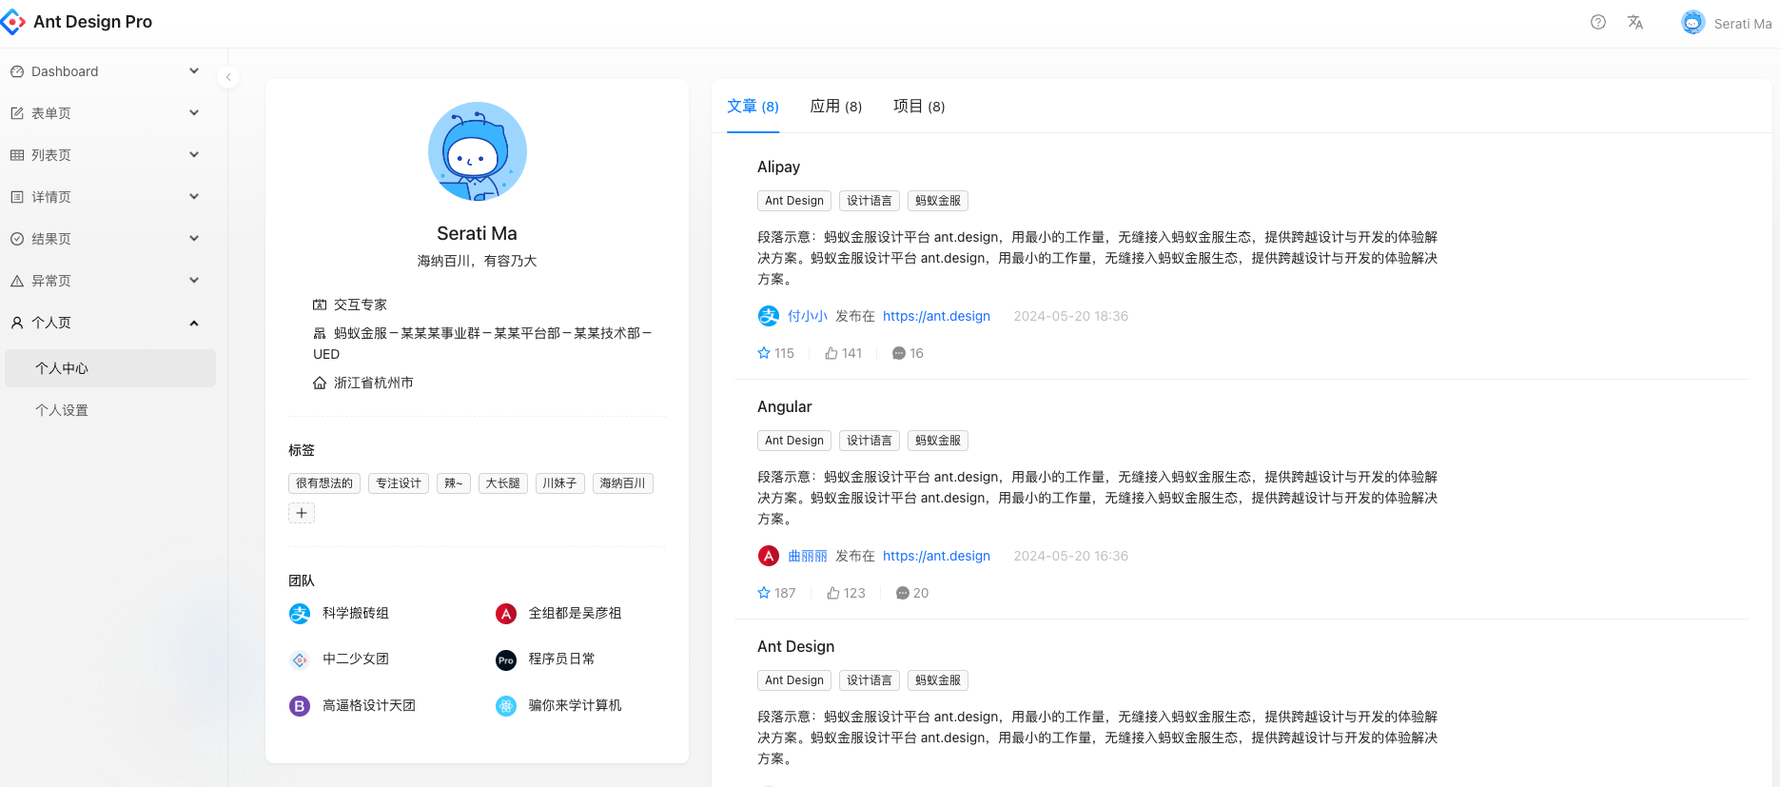Click 付小小's Alipay avatar icon
This screenshot has height=787, width=1780.
769,316
